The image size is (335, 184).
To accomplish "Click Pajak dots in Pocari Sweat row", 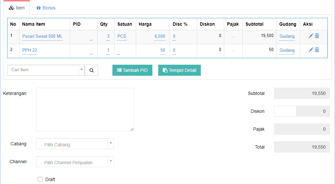I will [233, 36].
